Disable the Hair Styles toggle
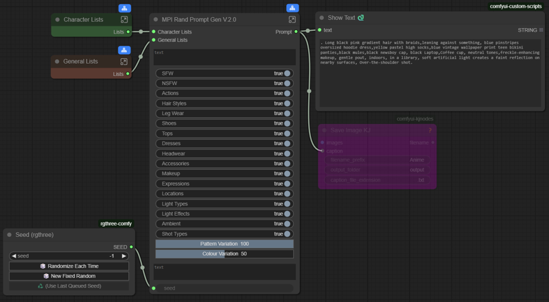The image size is (549, 302). click(x=287, y=103)
